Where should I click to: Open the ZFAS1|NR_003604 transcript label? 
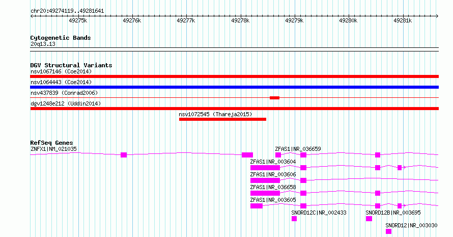tap(273, 162)
